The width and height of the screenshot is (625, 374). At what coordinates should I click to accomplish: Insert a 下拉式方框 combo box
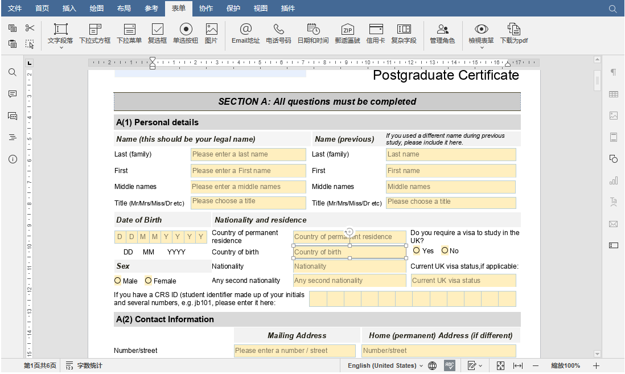click(x=95, y=33)
